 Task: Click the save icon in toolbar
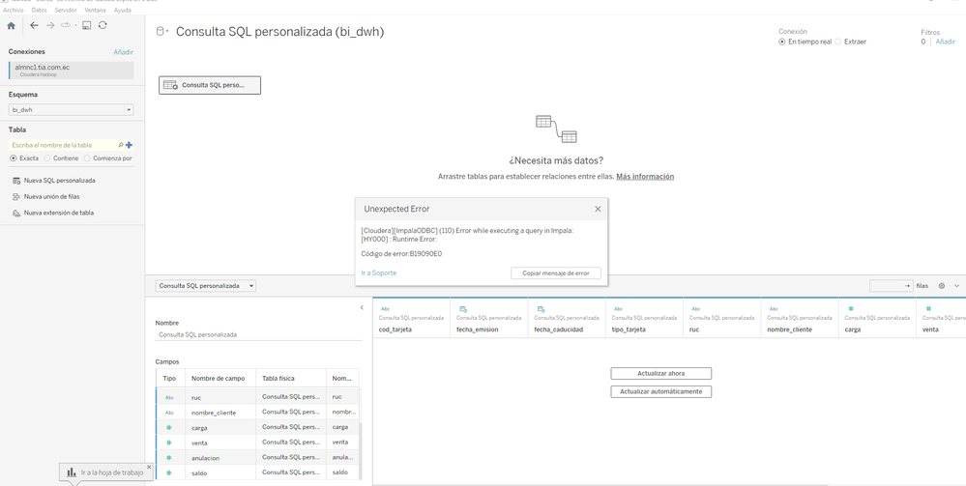click(x=86, y=25)
